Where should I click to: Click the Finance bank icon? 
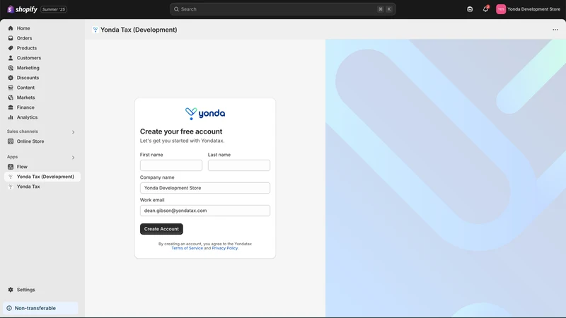click(11, 107)
